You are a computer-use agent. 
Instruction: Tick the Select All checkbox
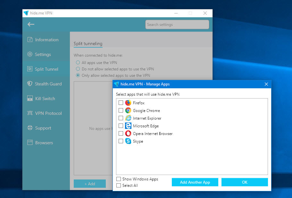tap(119, 186)
